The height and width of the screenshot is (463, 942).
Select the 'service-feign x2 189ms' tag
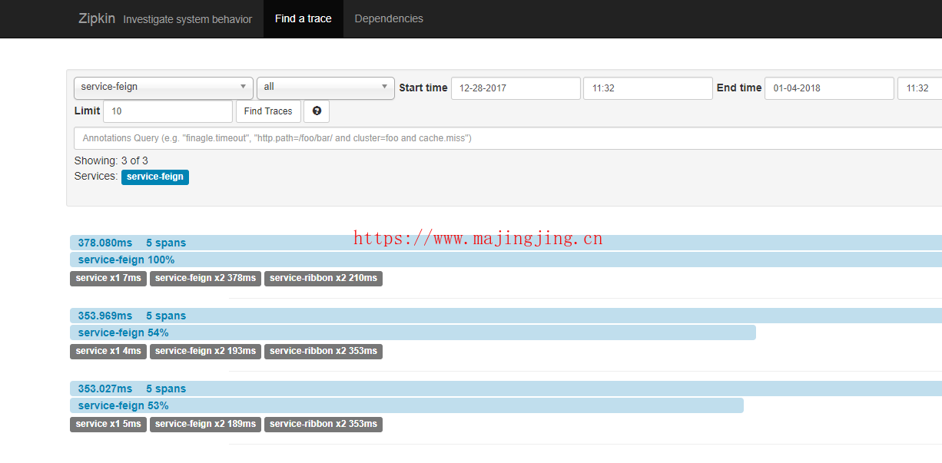(205, 424)
